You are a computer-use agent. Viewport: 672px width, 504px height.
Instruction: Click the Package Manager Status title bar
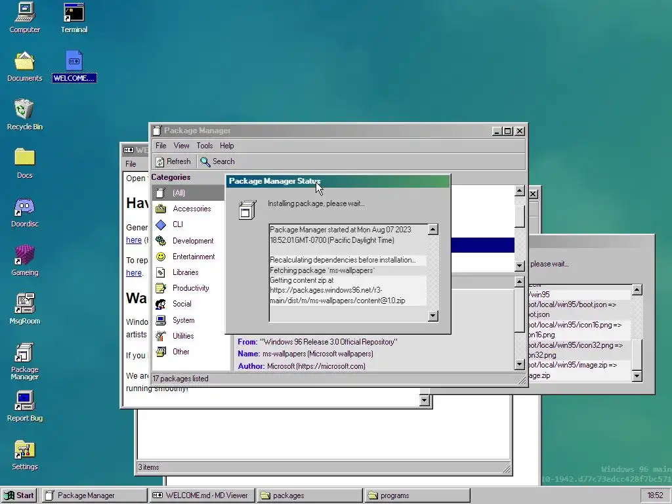point(338,181)
